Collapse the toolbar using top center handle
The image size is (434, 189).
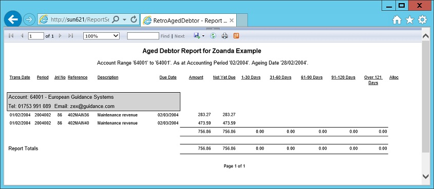pos(213,29)
